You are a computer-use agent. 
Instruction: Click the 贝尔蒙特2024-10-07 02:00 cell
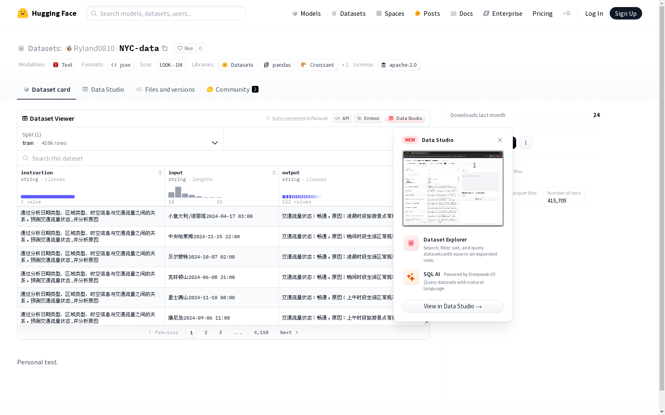(x=222, y=257)
